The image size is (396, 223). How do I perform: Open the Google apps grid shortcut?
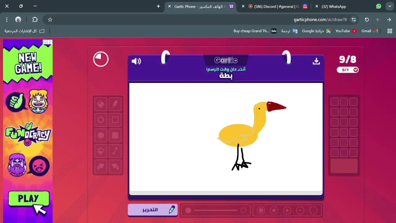coord(390,31)
